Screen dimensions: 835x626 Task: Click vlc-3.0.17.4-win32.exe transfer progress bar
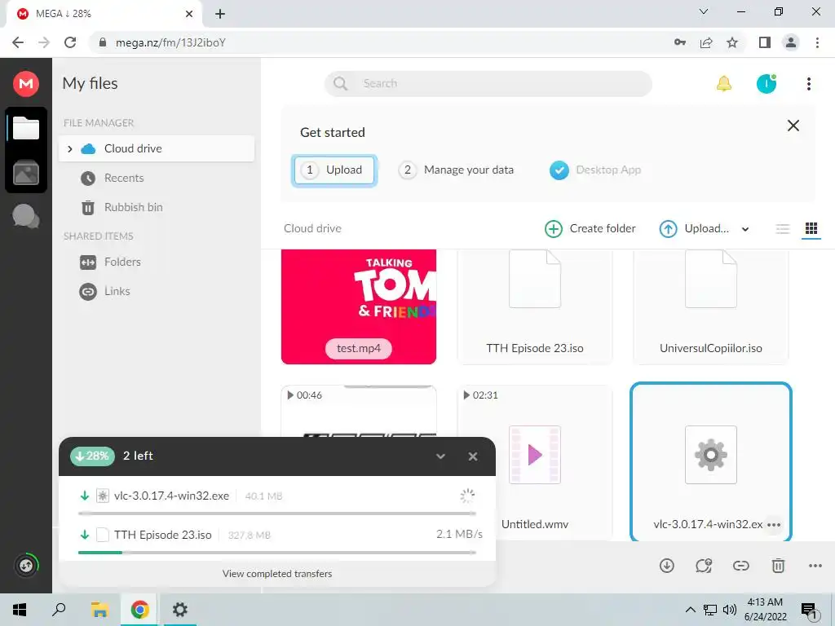click(x=277, y=514)
